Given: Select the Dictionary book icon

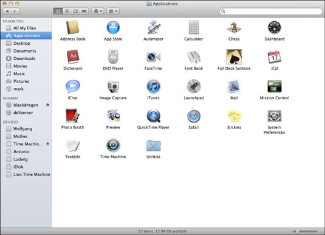Looking at the screenshot, I should coord(73,57).
